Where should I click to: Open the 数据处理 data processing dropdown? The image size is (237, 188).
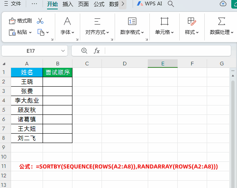[x=221, y=32]
